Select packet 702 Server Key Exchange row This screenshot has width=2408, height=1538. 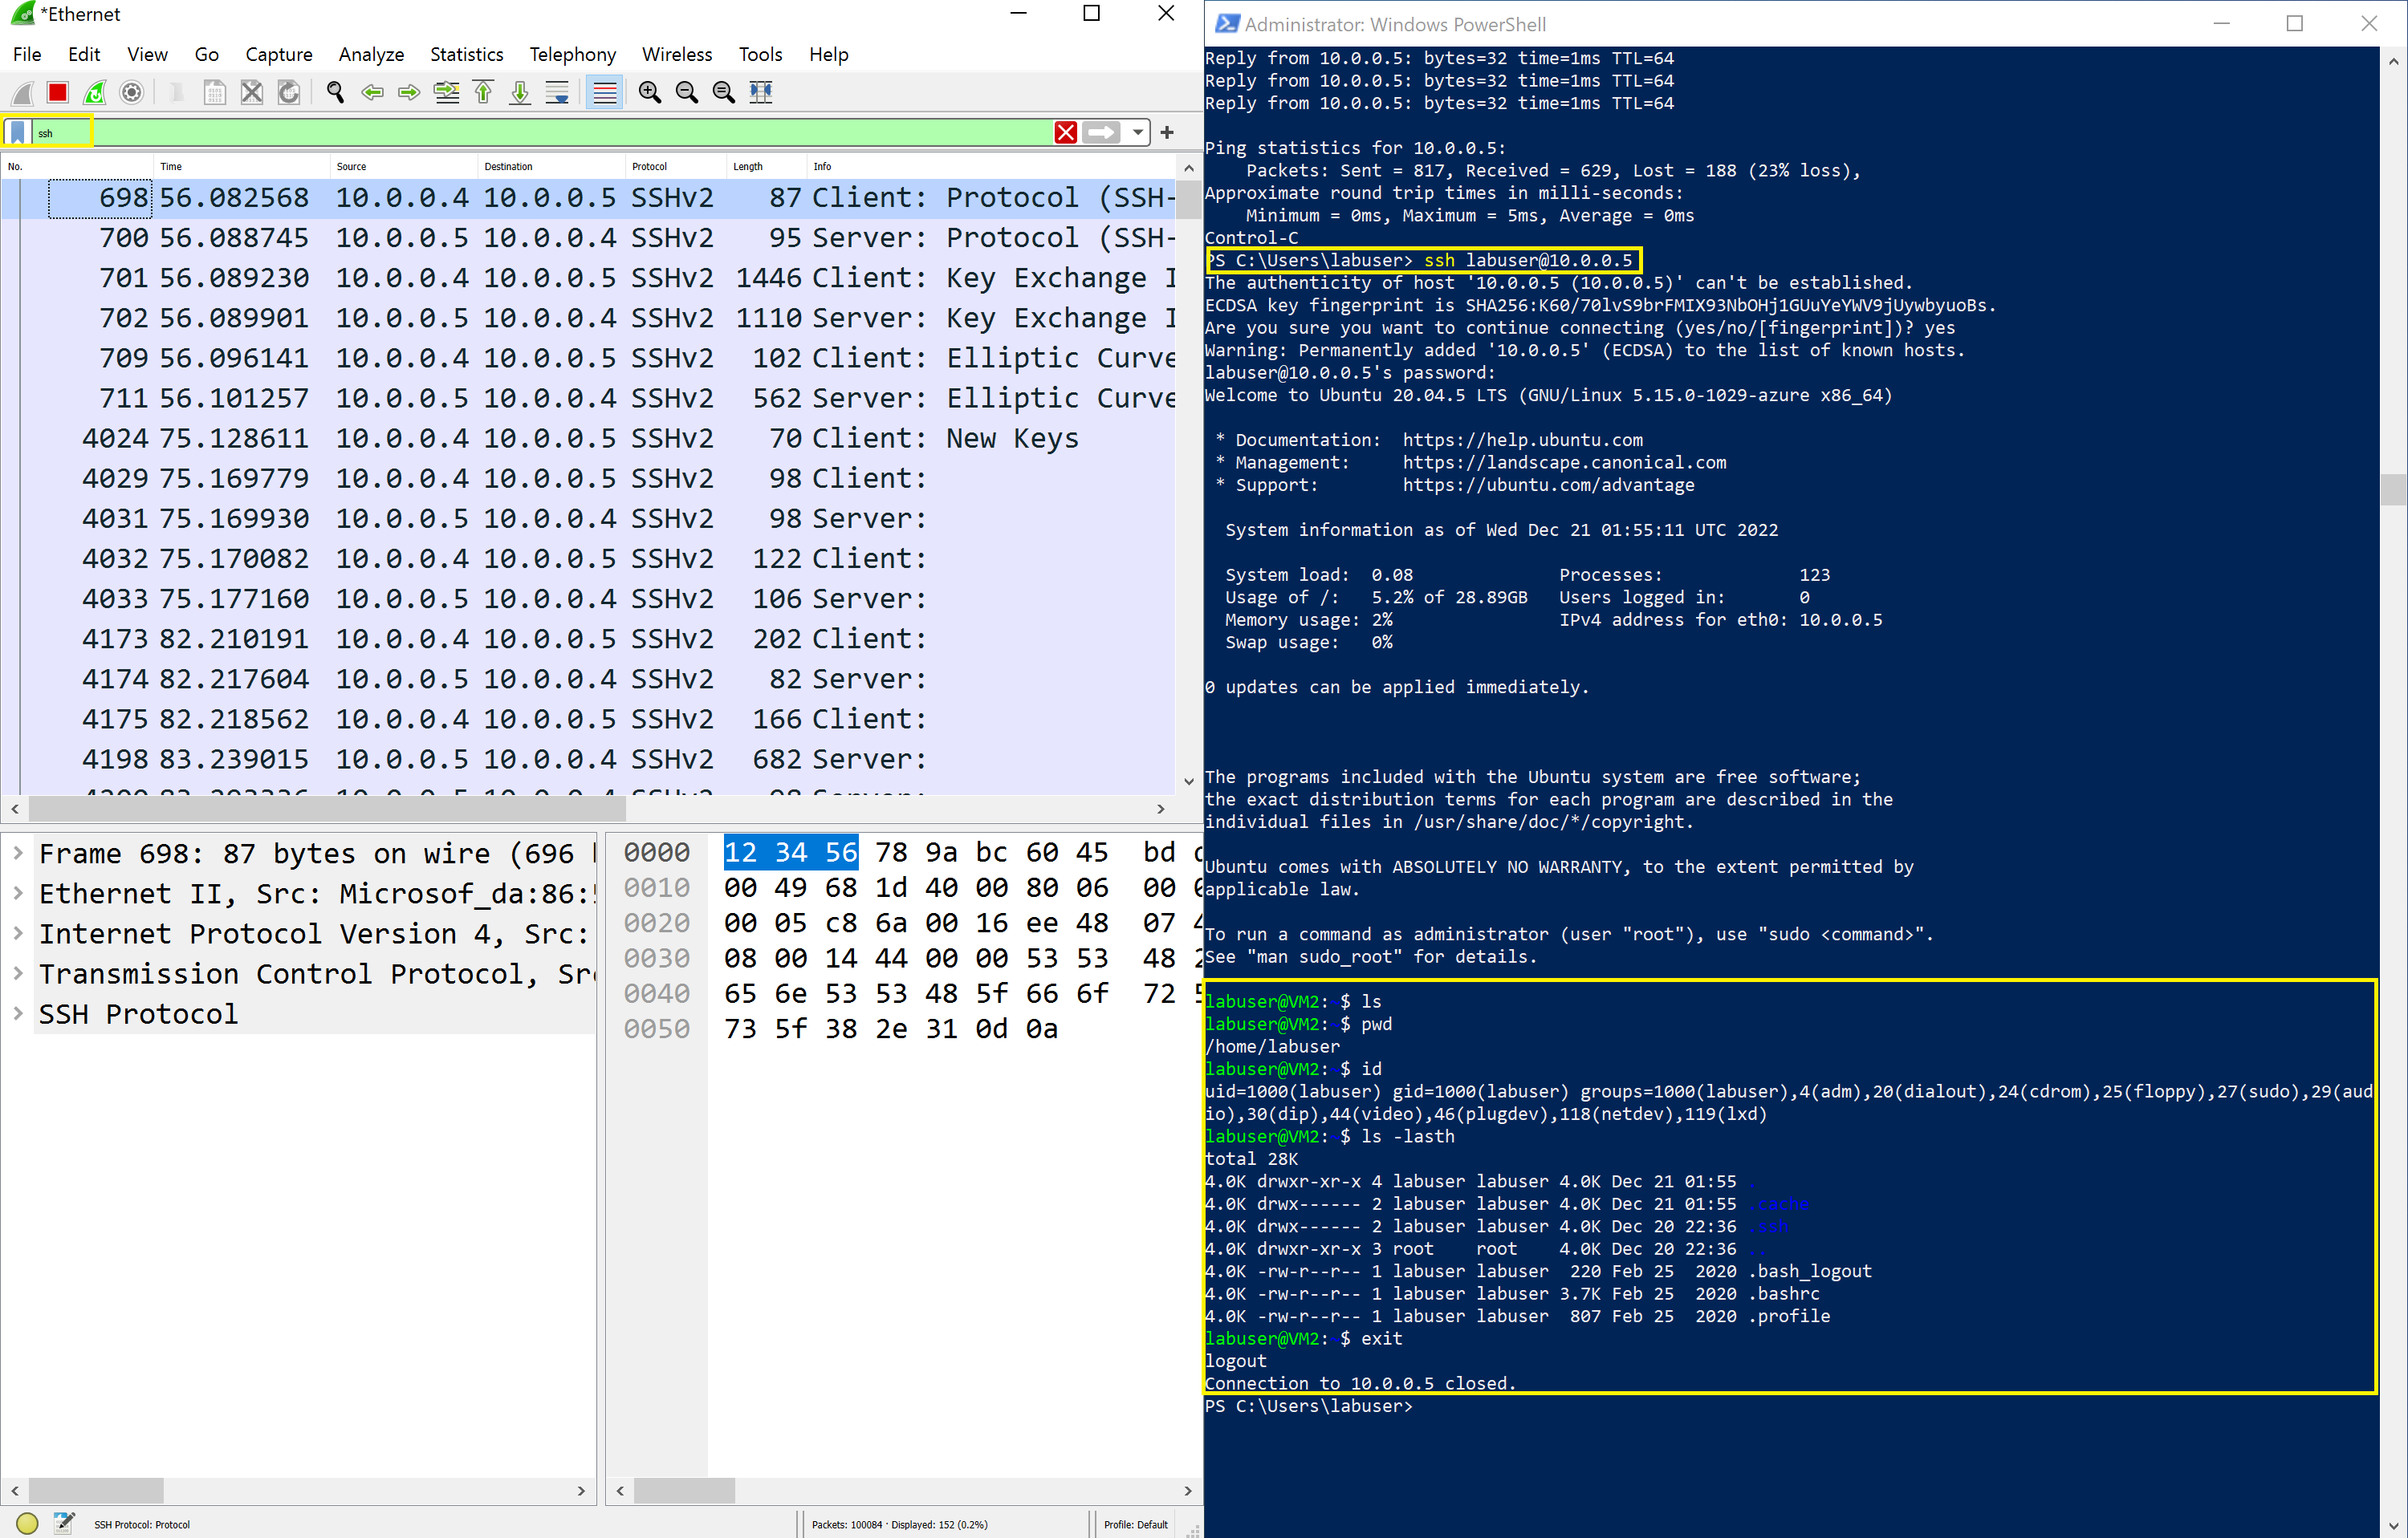point(588,319)
